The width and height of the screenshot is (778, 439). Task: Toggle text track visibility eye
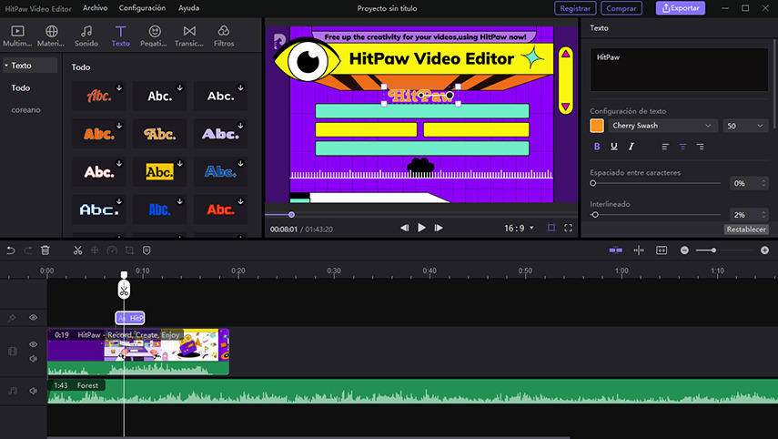(34, 317)
